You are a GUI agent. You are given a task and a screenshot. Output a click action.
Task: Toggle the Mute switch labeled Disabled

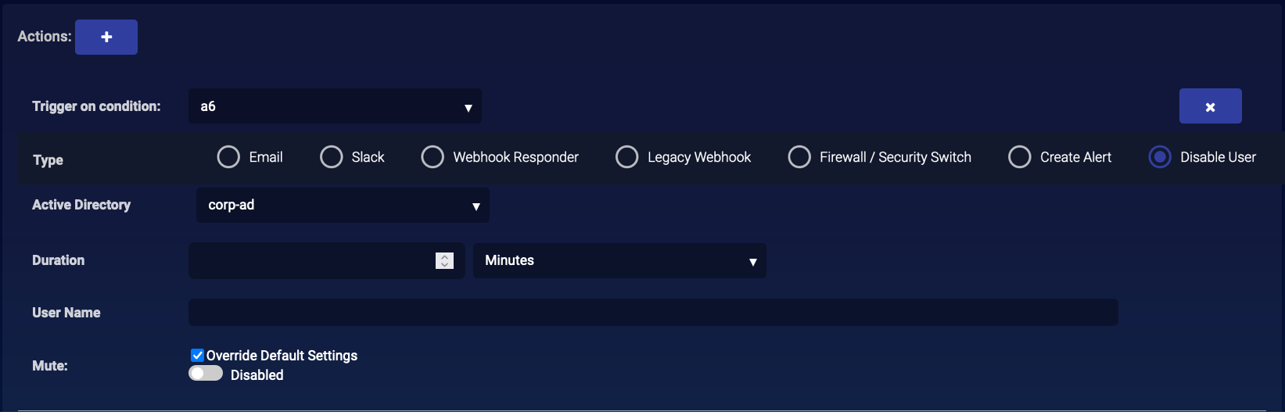pos(206,374)
